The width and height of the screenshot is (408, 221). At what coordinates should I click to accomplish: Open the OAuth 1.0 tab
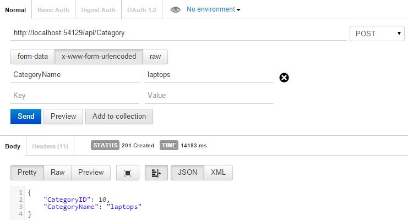coord(142,10)
